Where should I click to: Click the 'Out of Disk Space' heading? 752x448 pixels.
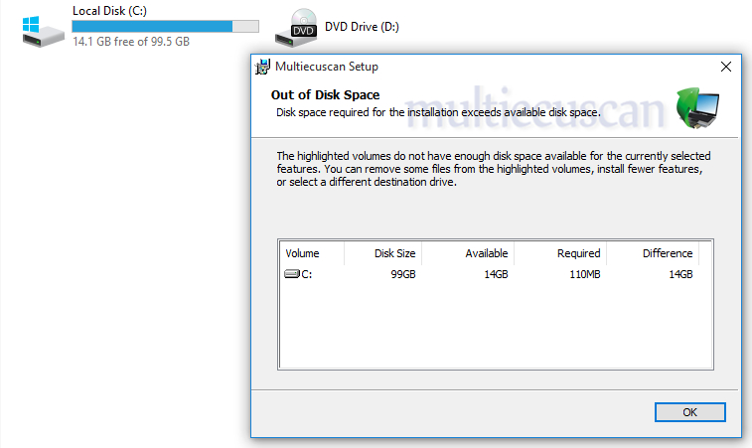click(x=325, y=95)
